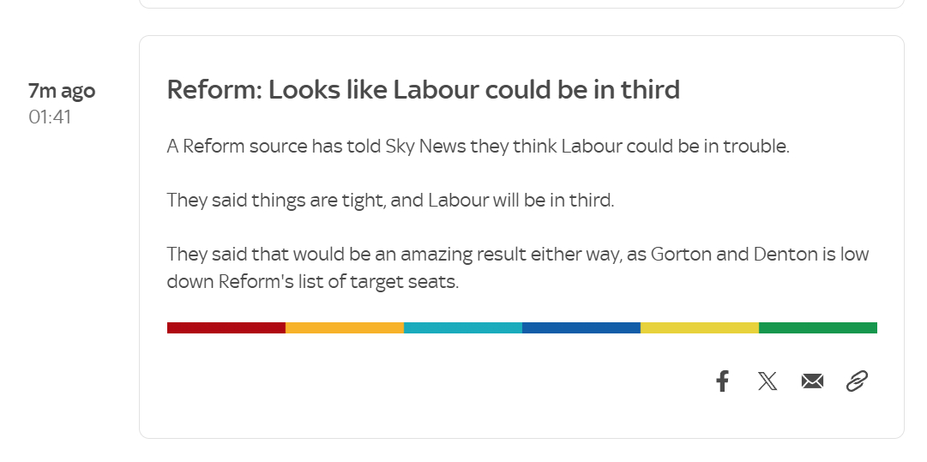
Task: Pick the teal segment of the party bar
Action: coord(462,327)
